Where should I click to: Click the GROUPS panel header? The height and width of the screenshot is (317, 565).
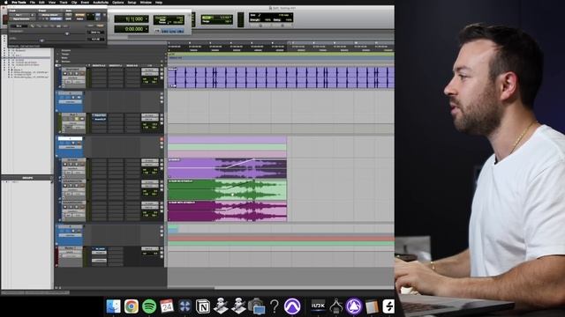coord(27,178)
